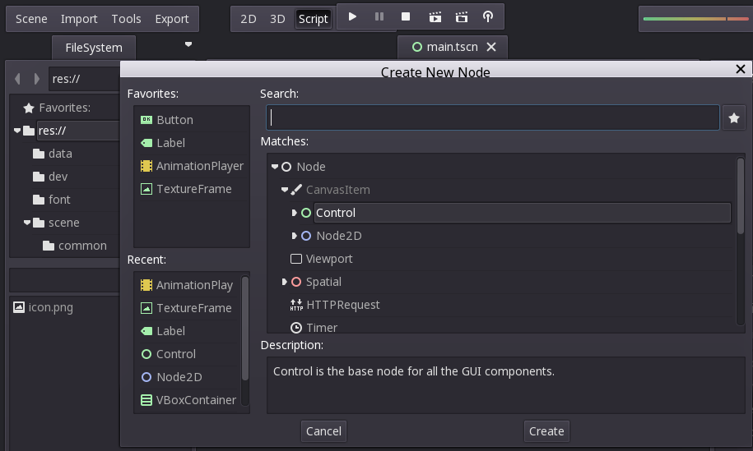Collapse the scene folder
This screenshot has height=451, width=753.
pyautogui.click(x=27, y=223)
